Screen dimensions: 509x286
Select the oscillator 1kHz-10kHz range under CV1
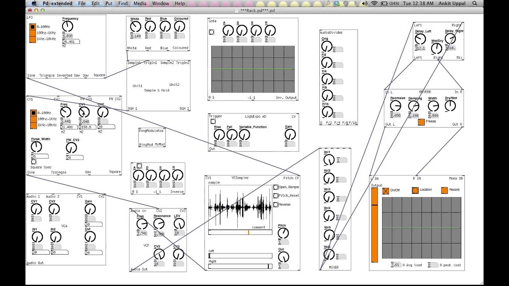click(33, 125)
